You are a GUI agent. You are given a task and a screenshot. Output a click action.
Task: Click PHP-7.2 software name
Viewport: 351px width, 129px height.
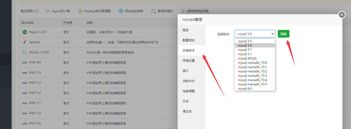point(35,93)
